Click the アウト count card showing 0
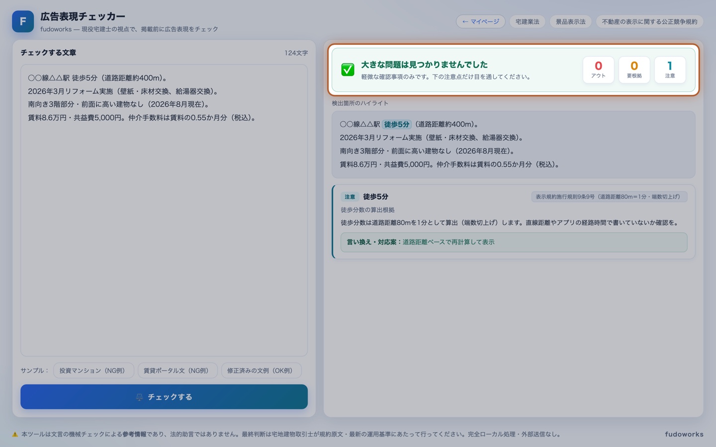 click(x=598, y=70)
